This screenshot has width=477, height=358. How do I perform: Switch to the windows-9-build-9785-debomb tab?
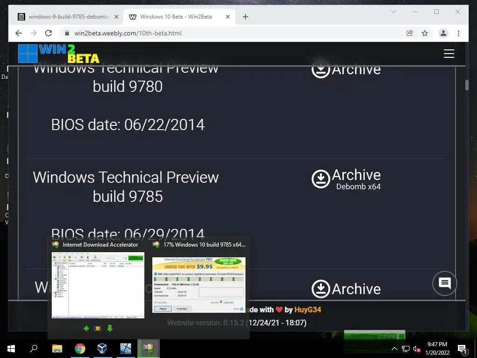[68, 17]
